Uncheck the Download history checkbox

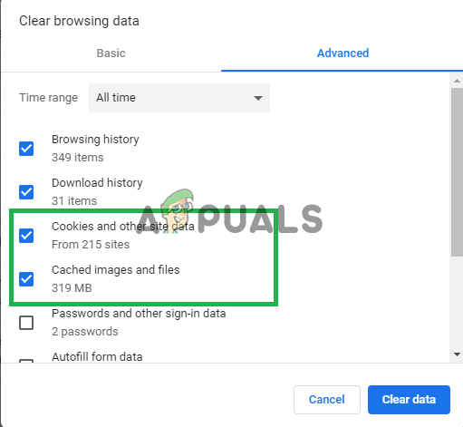point(26,192)
